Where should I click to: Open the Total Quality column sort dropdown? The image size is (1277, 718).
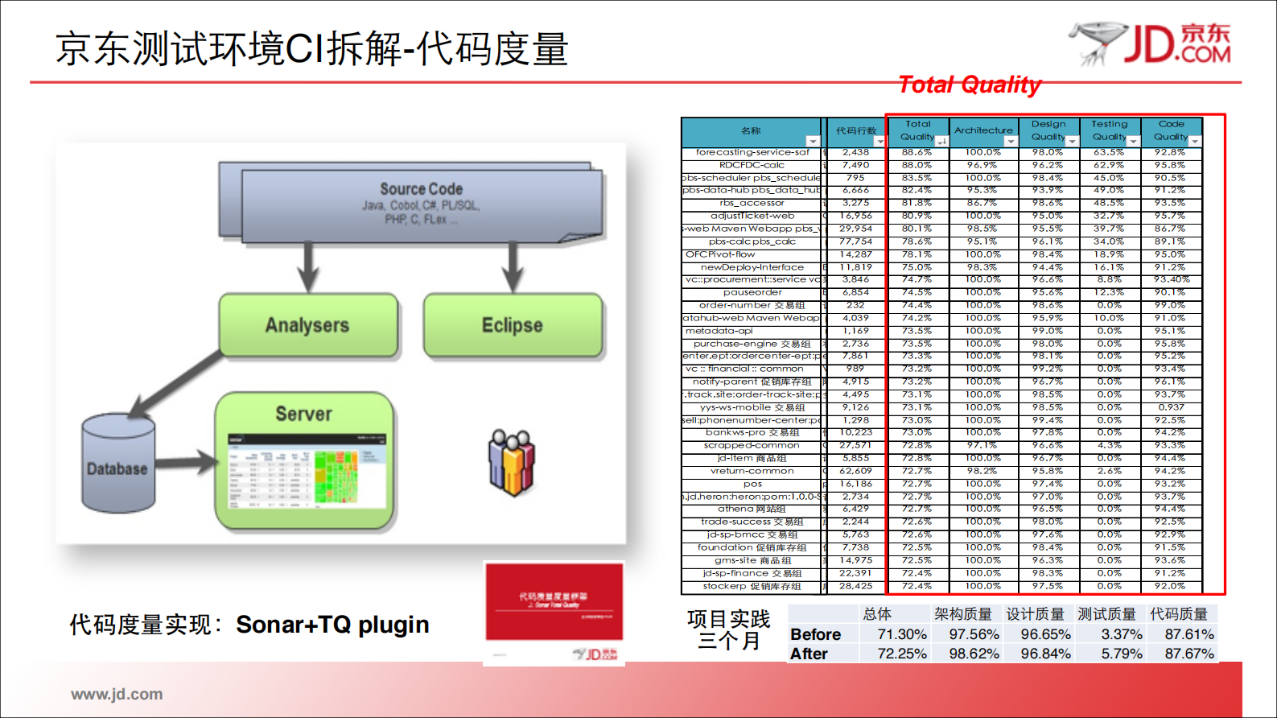tap(942, 142)
